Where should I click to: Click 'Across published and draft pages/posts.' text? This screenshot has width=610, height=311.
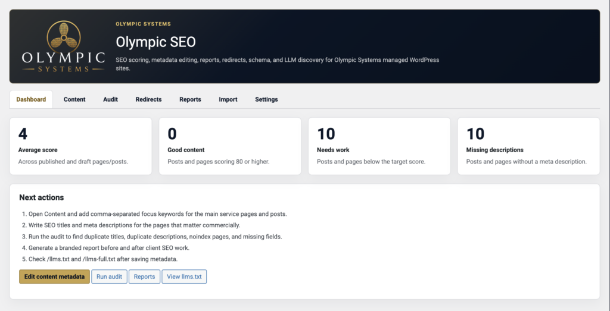[73, 162]
